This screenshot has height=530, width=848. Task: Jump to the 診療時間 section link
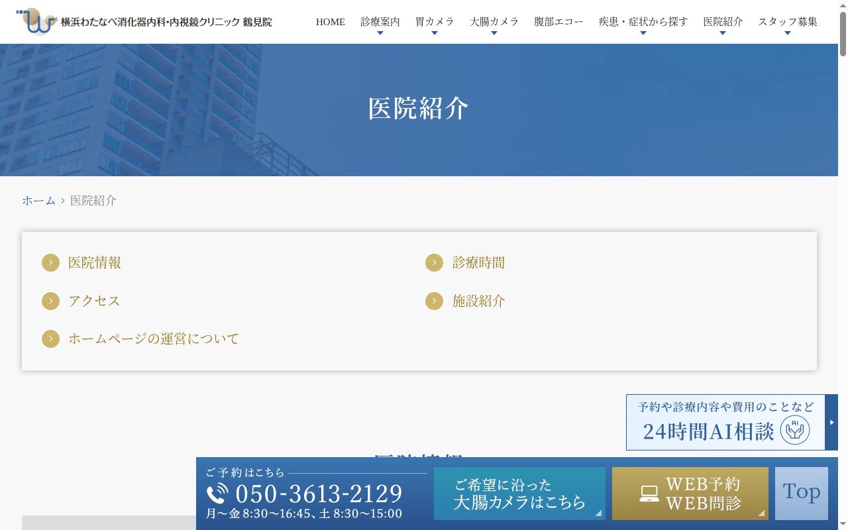(x=478, y=263)
